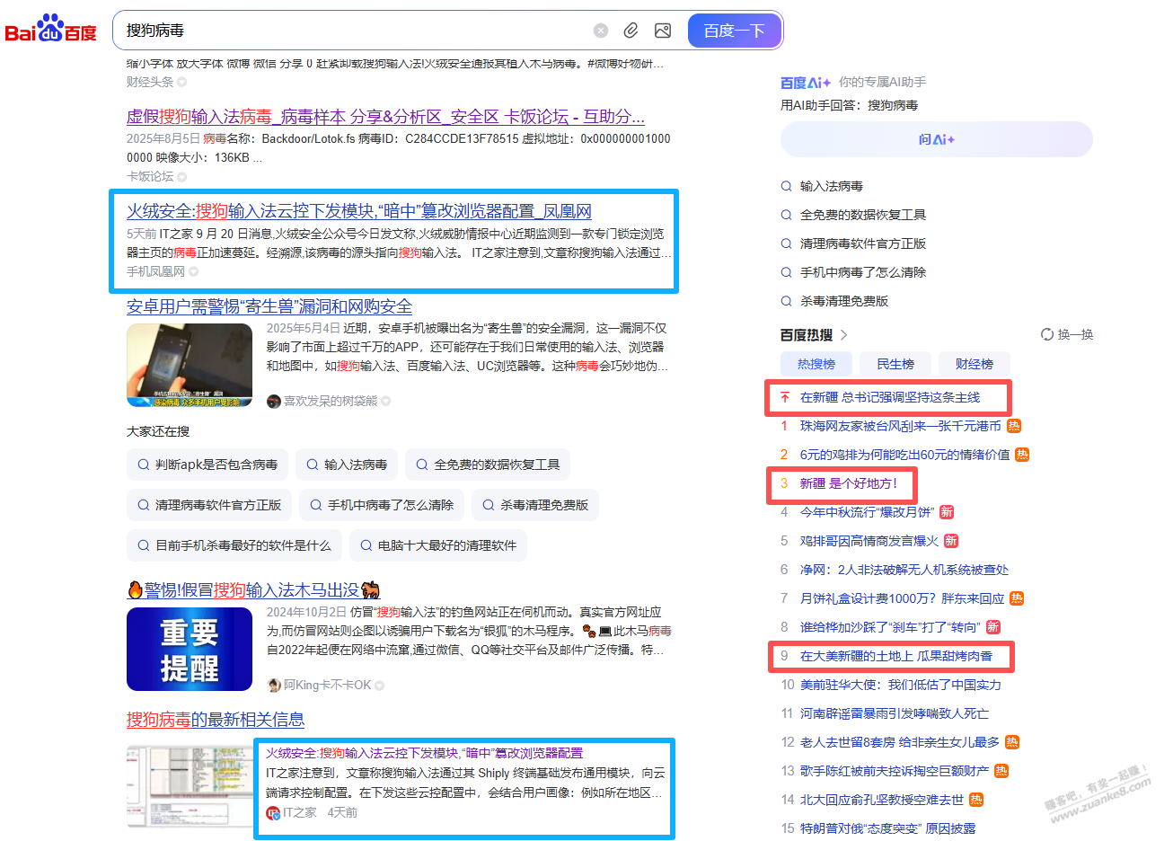Open hot topic 歌手陈红被前夫控诉掏空巨额财产
The image size is (1173, 841).
tap(894, 771)
